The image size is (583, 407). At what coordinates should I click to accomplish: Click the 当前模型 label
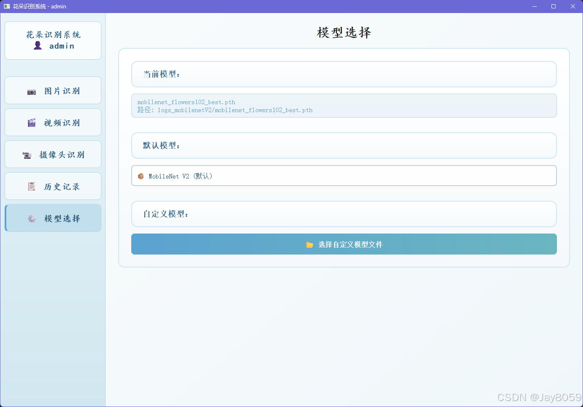(x=162, y=74)
